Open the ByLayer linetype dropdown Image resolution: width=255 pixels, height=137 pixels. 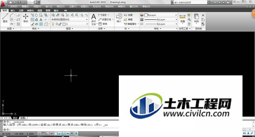click(161, 24)
